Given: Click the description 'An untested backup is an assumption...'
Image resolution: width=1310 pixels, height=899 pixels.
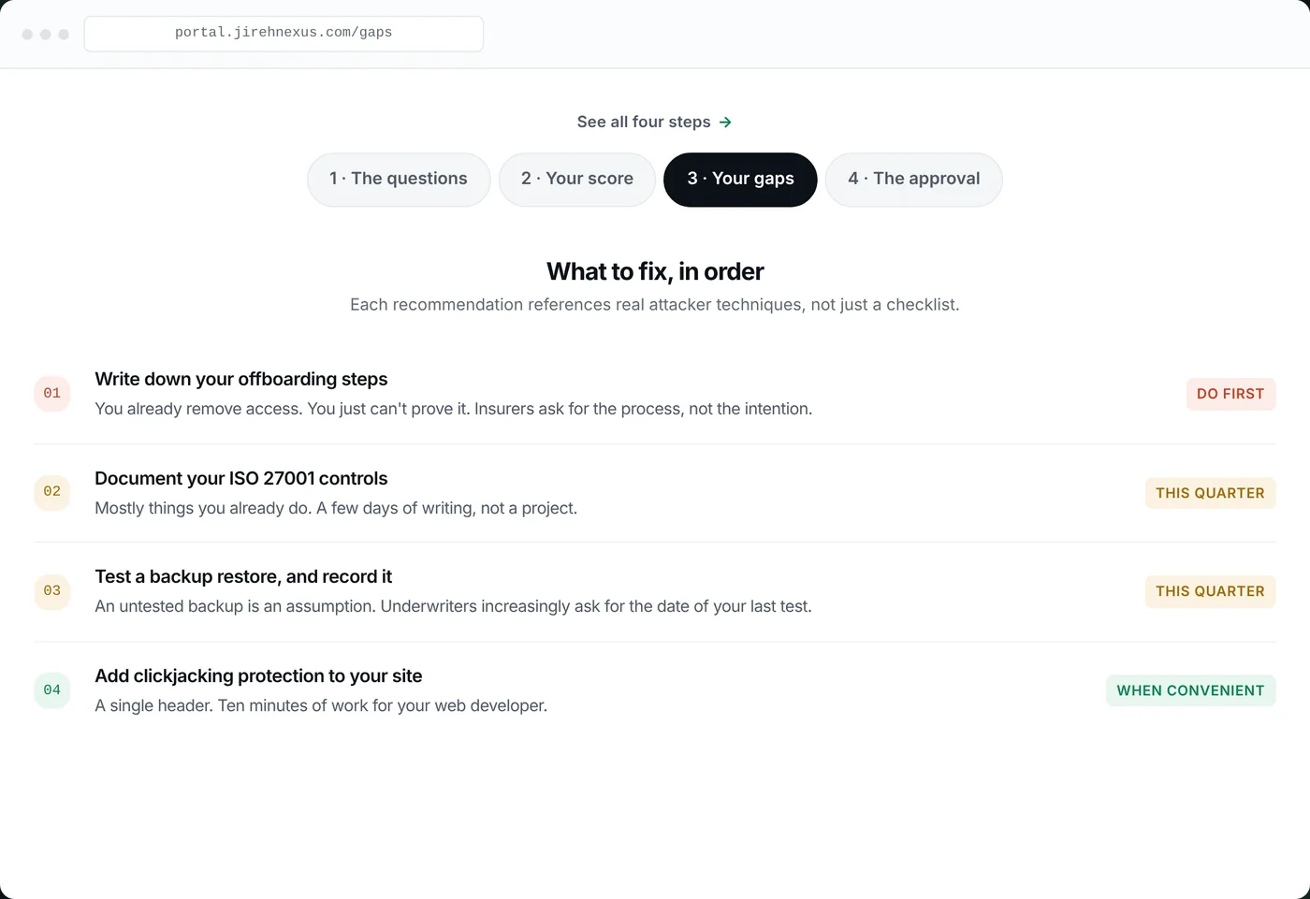Looking at the screenshot, I should click(454, 606).
